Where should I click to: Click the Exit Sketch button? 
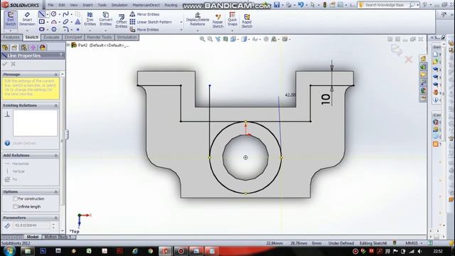click(11, 19)
